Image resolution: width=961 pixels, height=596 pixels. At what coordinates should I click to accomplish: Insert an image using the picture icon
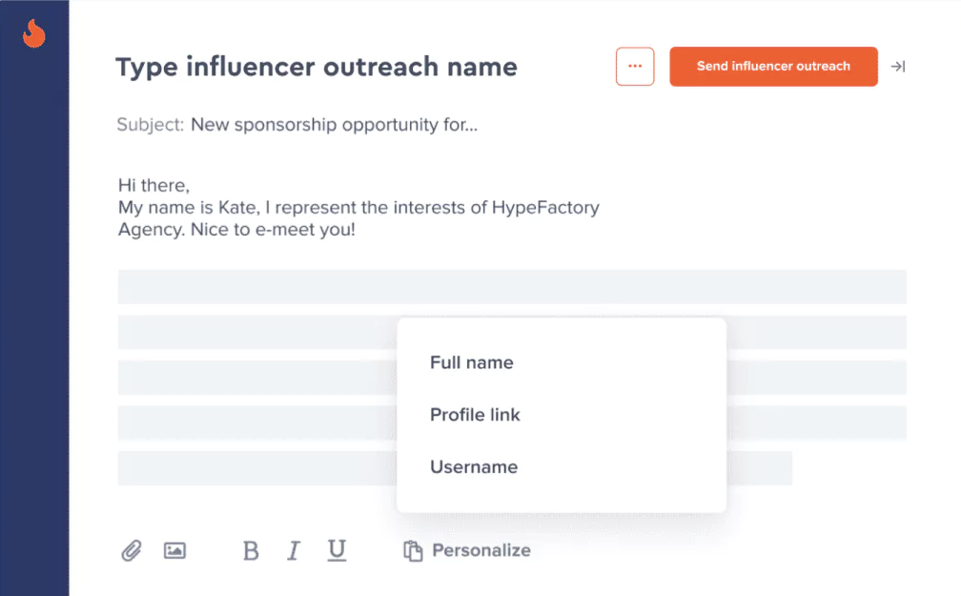coord(174,550)
